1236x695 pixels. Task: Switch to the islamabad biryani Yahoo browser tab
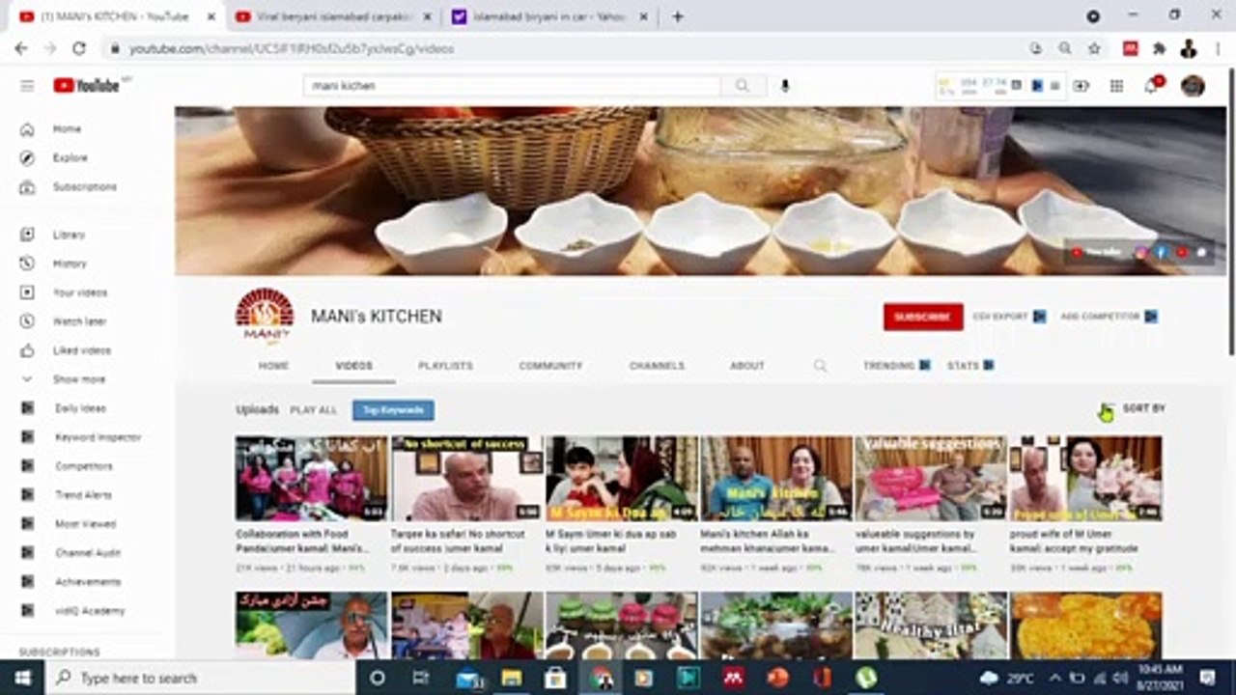tap(548, 16)
